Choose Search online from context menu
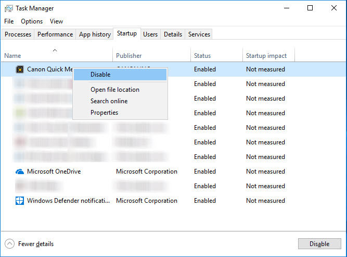This screenshot has width=347, height=257. 109,101
